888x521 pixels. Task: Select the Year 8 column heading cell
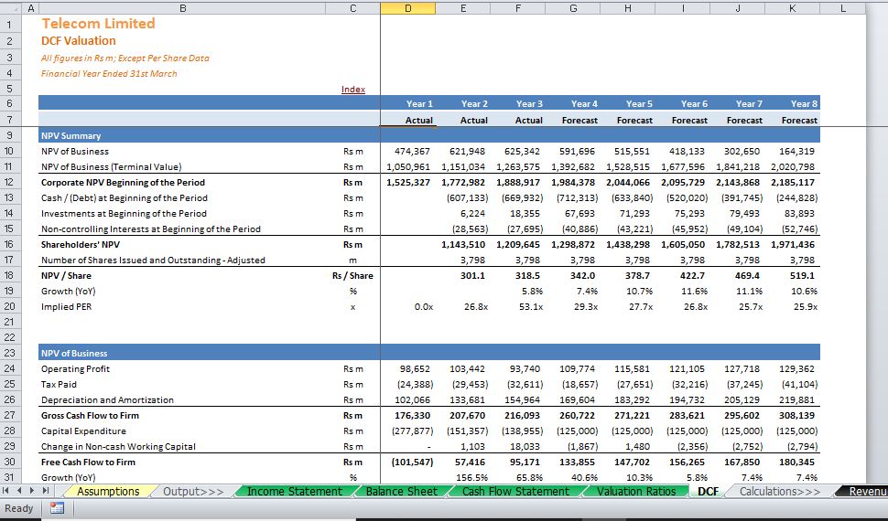coord(804,104)
